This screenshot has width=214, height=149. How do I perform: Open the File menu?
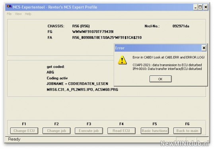point(9,14)
